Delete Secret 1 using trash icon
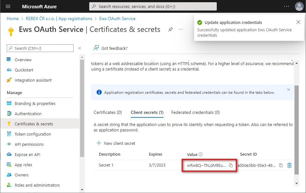Viewport: 306px width, 193px height. (289, 165)
